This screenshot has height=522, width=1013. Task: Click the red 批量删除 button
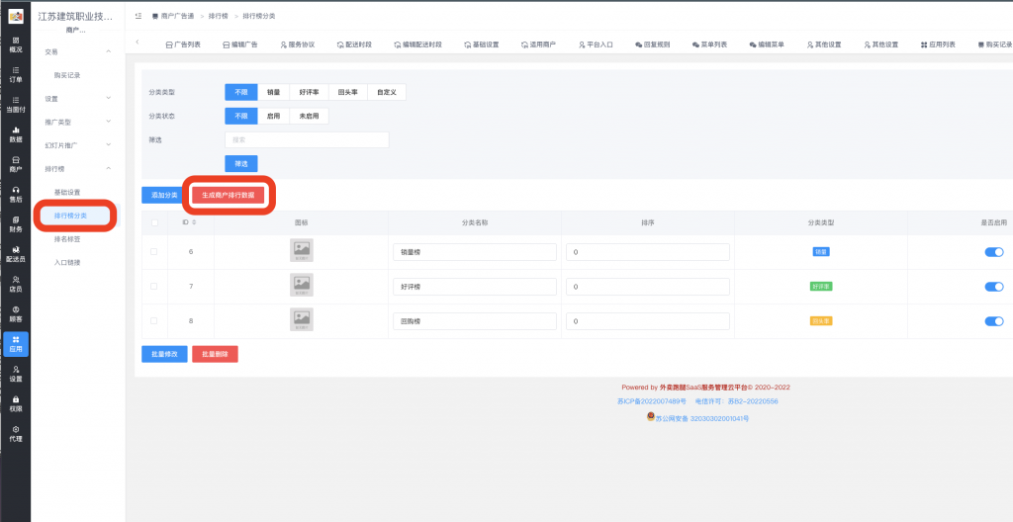pos(215,354)
